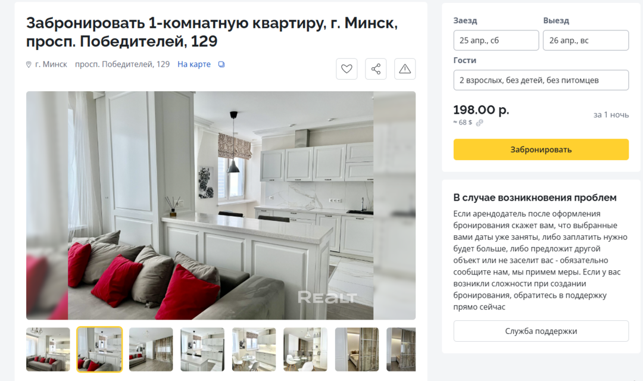Copy address using the copy icon
This screenshot has height=381, width=643.
point(221,64)
